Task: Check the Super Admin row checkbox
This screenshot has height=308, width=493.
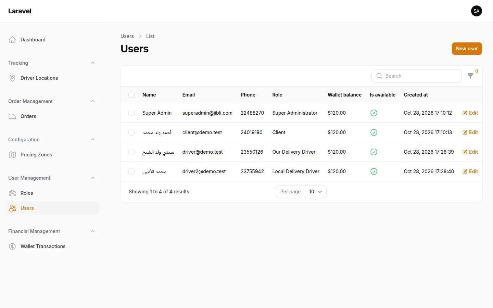Action: click(x=131, y=113)
